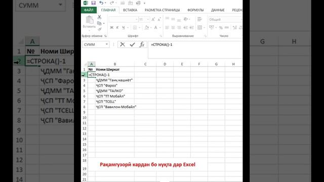324x182 pixels.
Task: Select row 5 header
Action: tap(85, 91)
